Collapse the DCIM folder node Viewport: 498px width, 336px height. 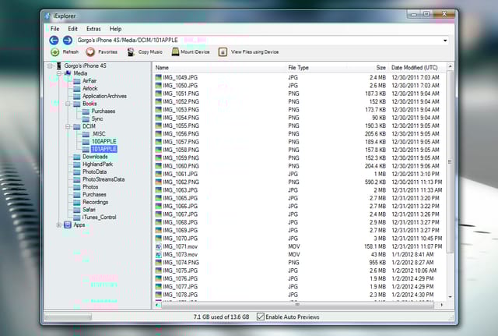point(68,126)
